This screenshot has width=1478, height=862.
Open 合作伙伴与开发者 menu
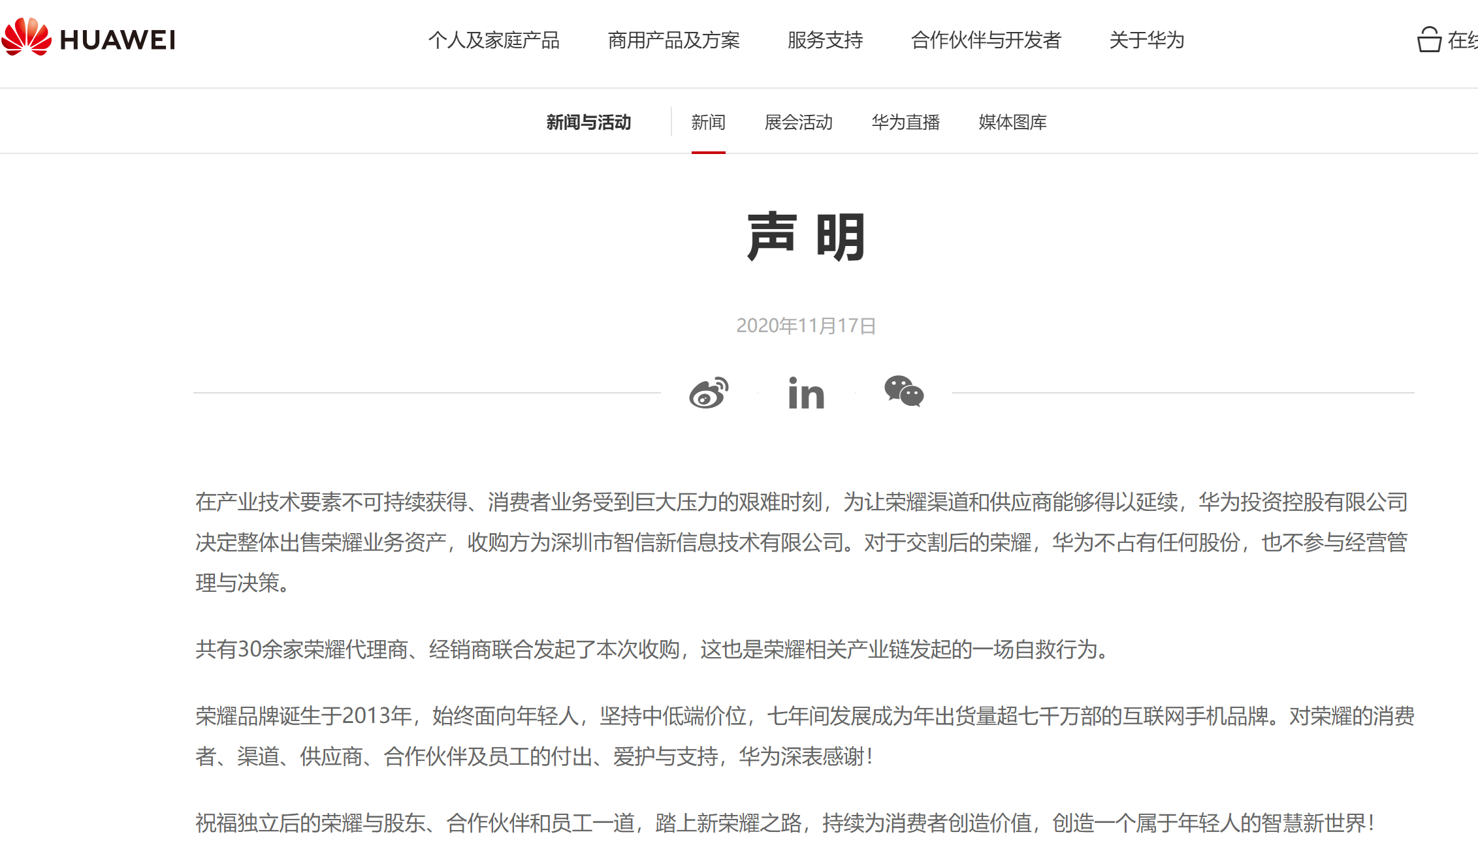(x=986, y=40)
